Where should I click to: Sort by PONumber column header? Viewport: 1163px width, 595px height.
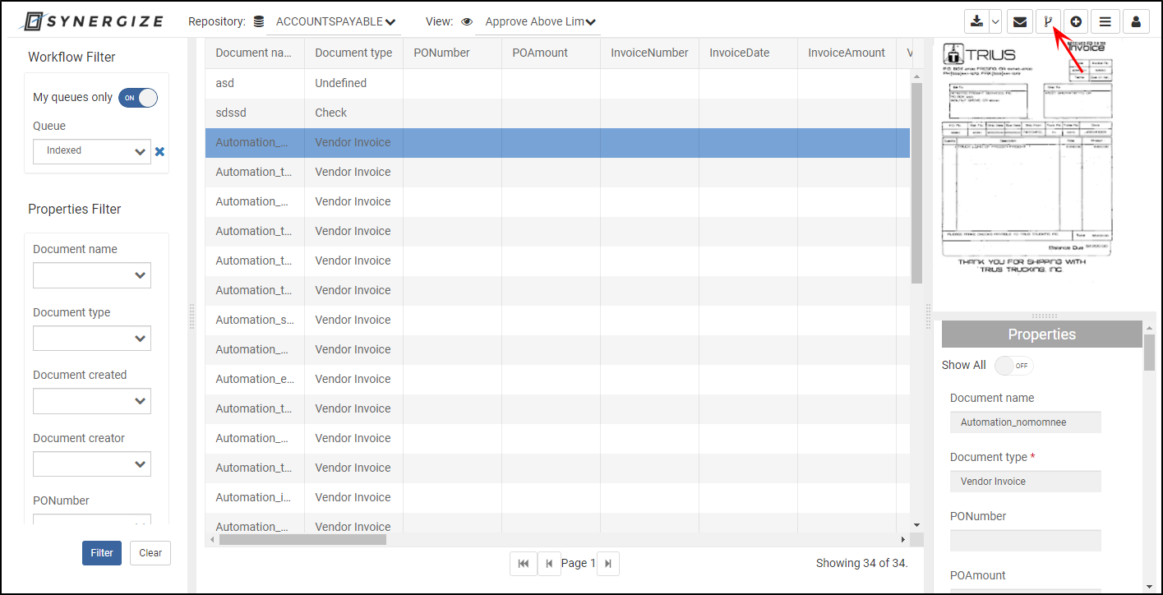click(x=452, y=53)
